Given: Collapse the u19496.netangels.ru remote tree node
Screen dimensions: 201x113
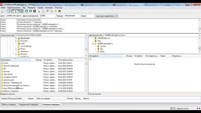Looking at the screenshot, I should [x=93, y=44].
